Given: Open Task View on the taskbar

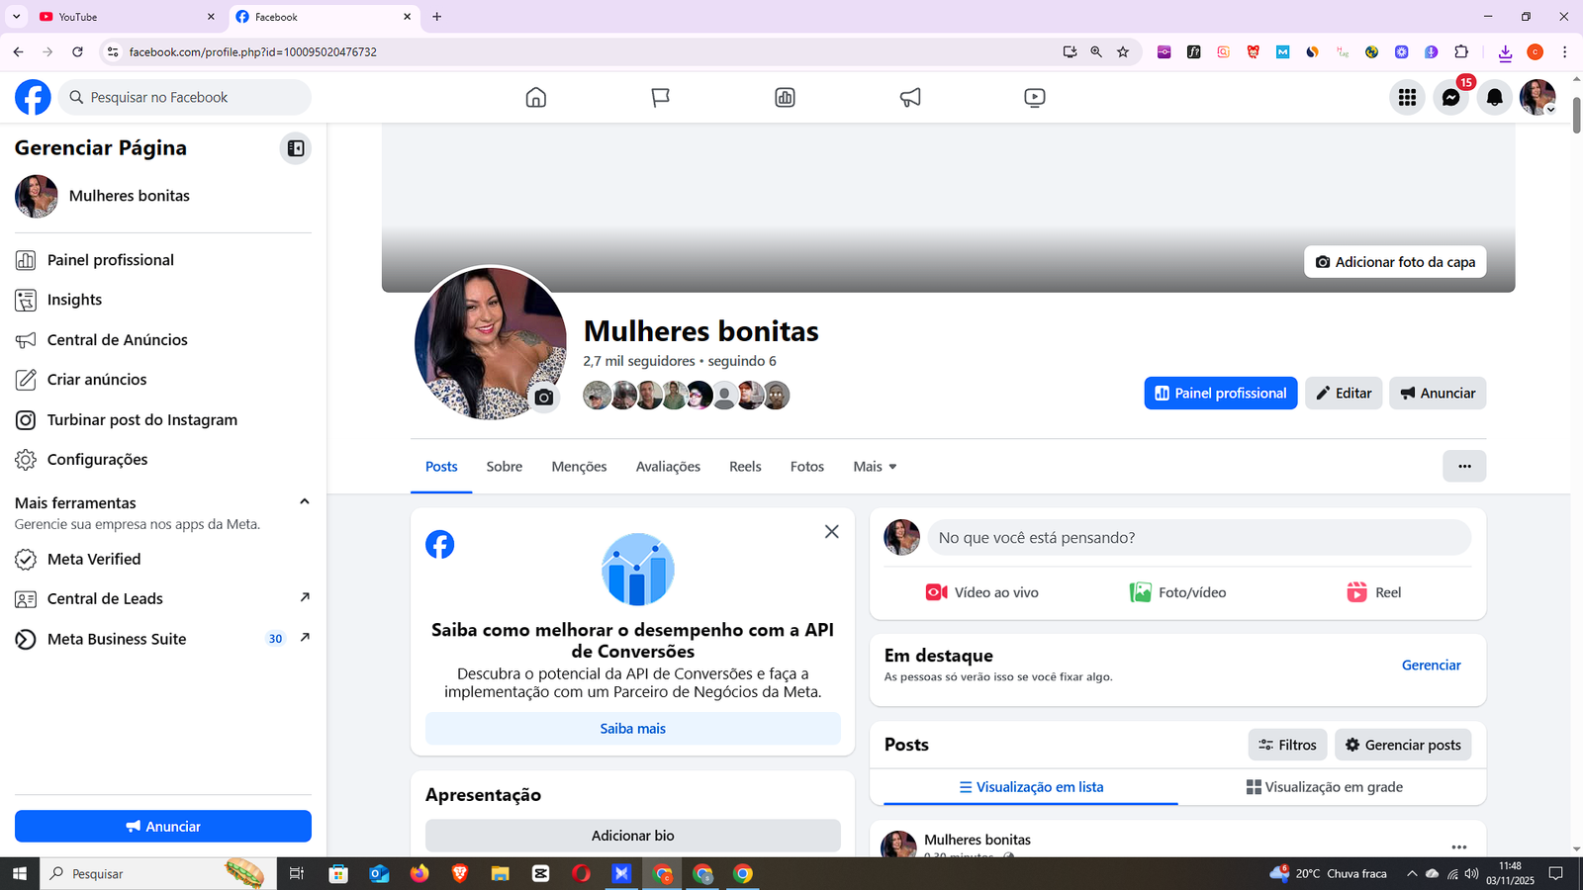Looking at the screenshot, I should click(x=296, y=873).
